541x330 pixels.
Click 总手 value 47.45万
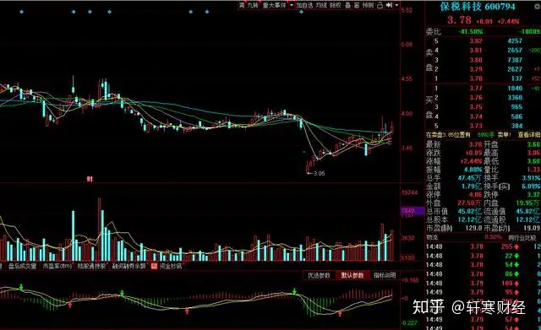click(x=469, y=178)
